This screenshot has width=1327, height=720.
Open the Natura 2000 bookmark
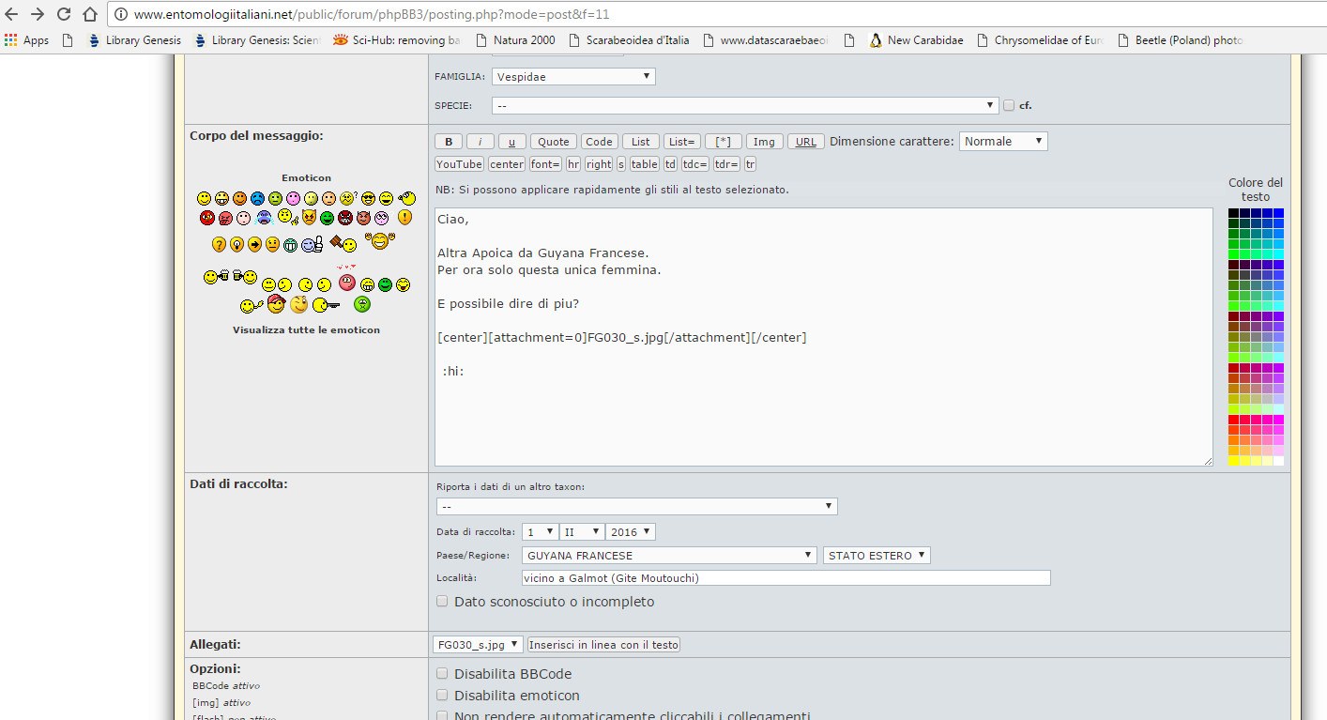515,40
